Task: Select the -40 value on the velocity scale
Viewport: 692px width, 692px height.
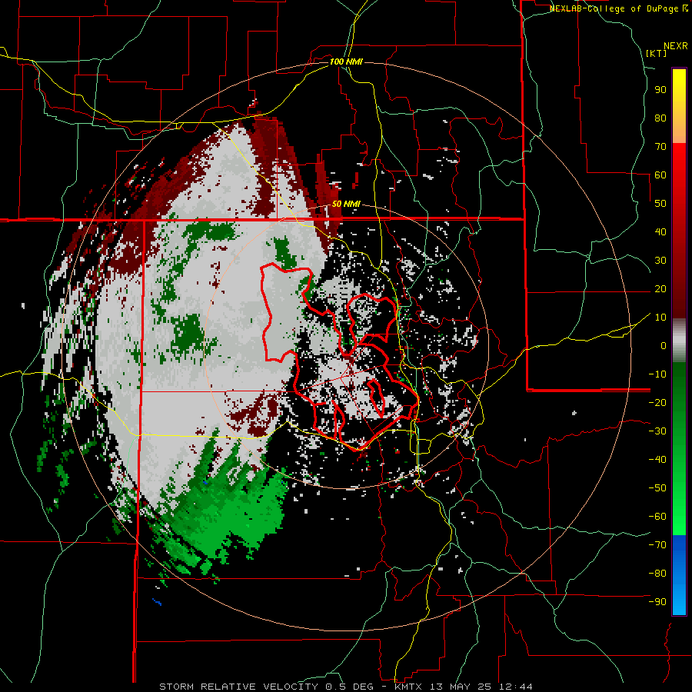Action: pos(657,460)
